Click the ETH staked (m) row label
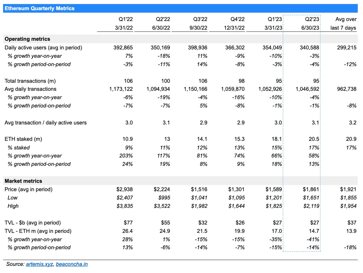The width and height of the screenshot is (363, 273). (x=23, y=139)
